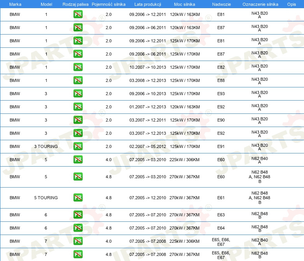This screenshot has width=304, height=261.
Task: Click the fuel type icon in the E82 row
Action: point(78,67)
